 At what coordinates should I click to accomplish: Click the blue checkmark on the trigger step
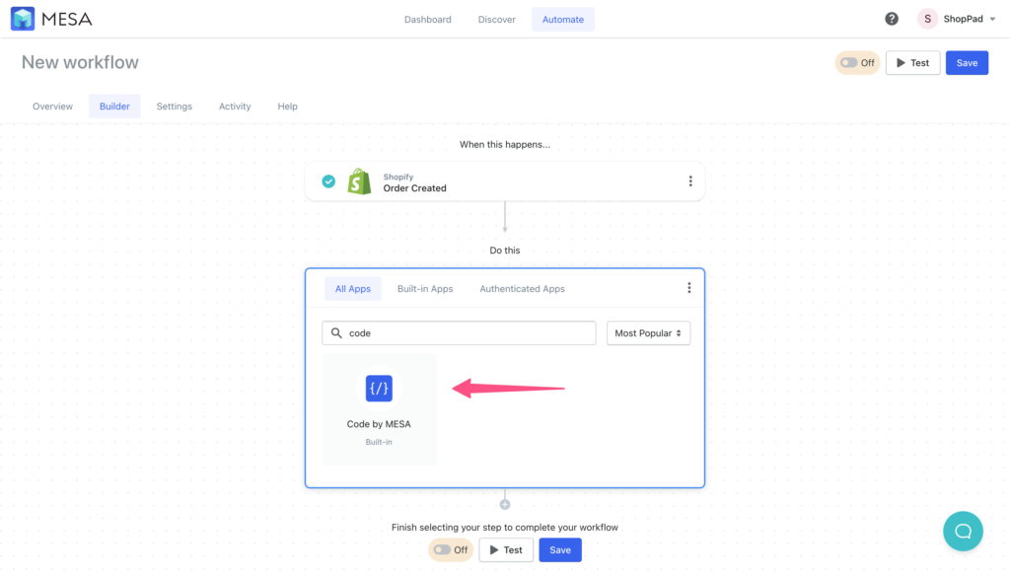[328, 181]
